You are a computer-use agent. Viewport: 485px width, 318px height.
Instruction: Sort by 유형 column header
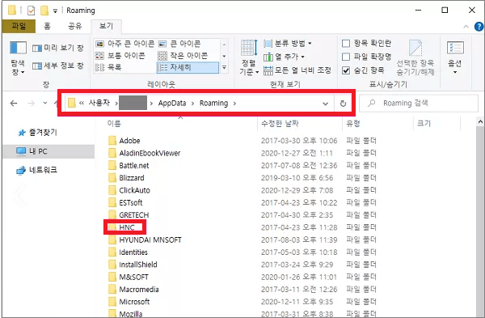pyautogui.click(x=353, y=124)
